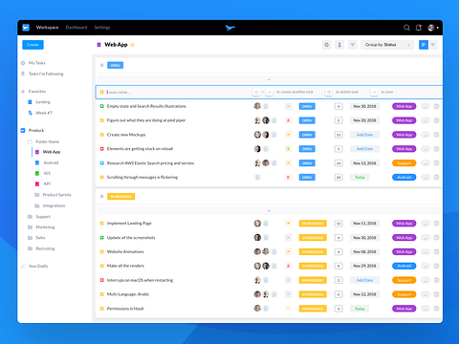Click the orange Support tag on Research AWS task
Image resolution: width=459 pixels, height=344 pixels.
404,163
